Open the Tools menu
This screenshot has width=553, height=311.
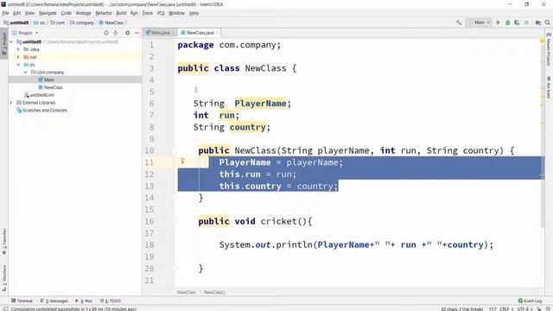click(148, 13)
